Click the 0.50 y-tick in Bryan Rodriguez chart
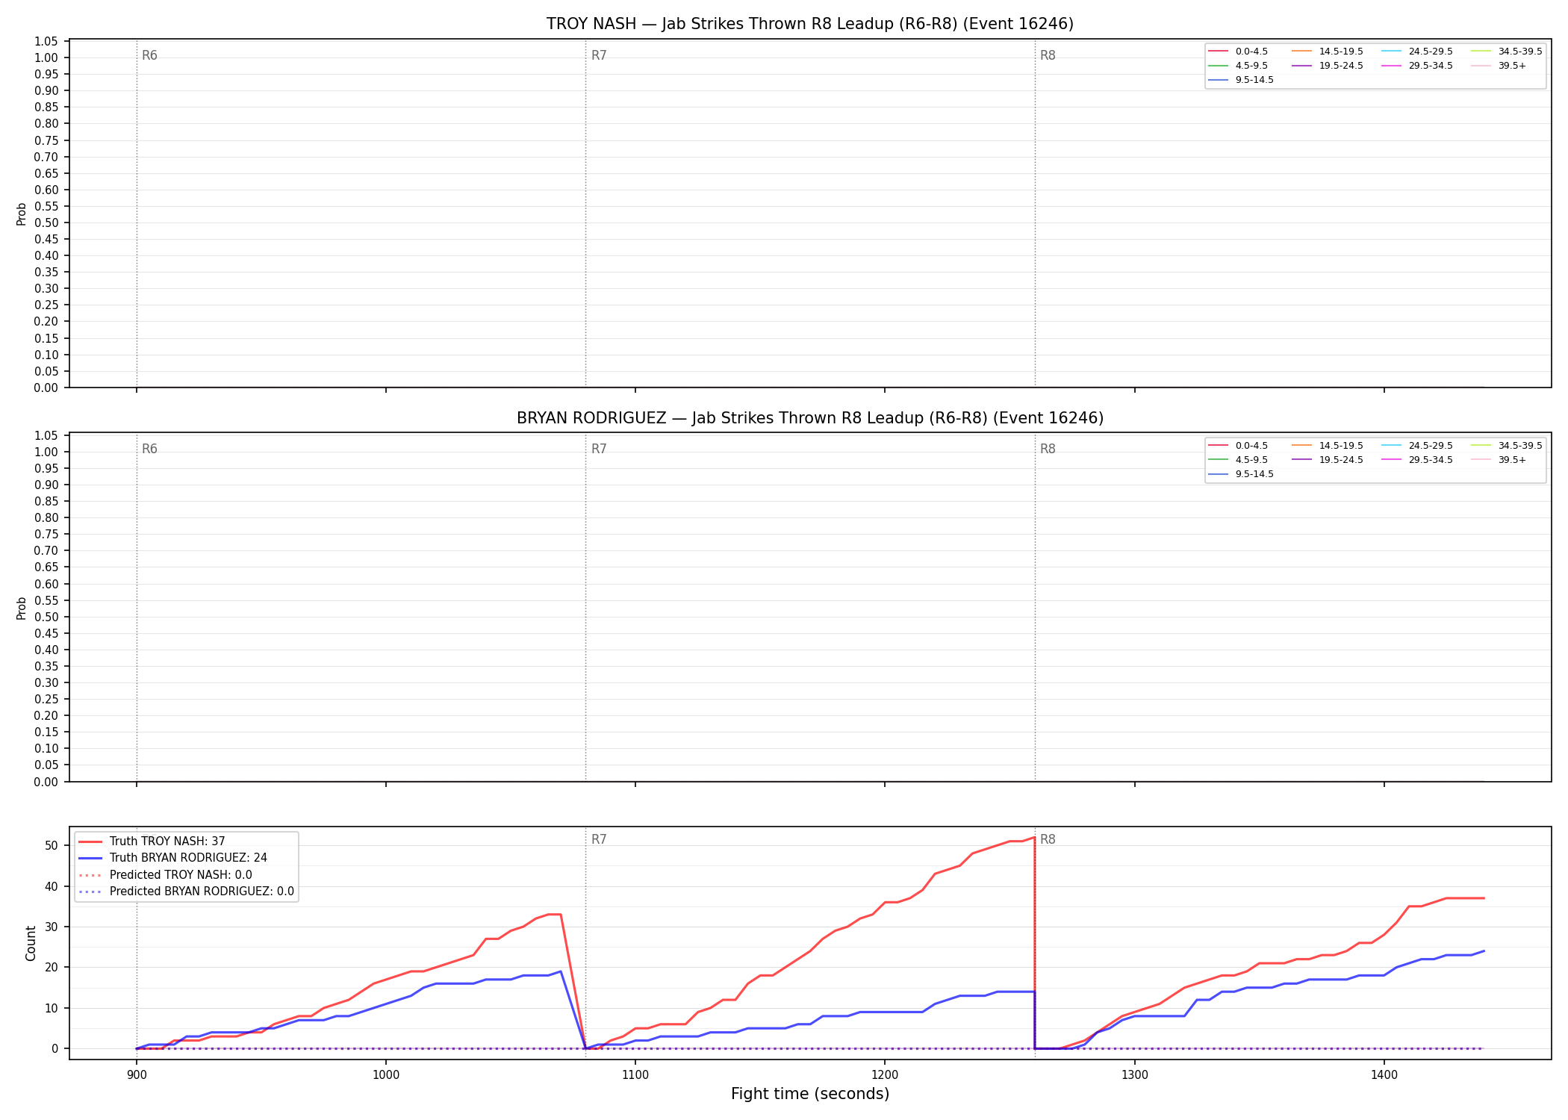Image resolution: width=1568 pixels, height=1120 pixels. click(x=46, y=617)
